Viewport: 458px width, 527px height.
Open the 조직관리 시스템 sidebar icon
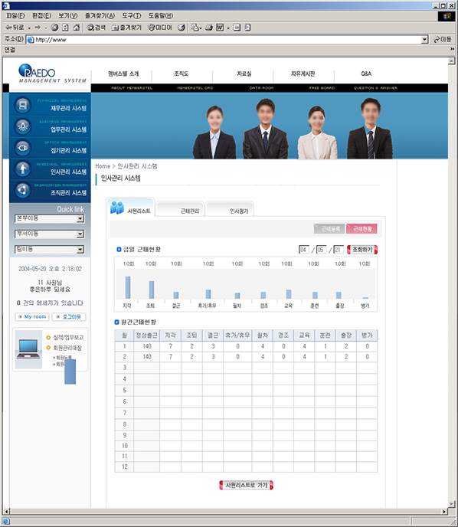tap(23, 190)
